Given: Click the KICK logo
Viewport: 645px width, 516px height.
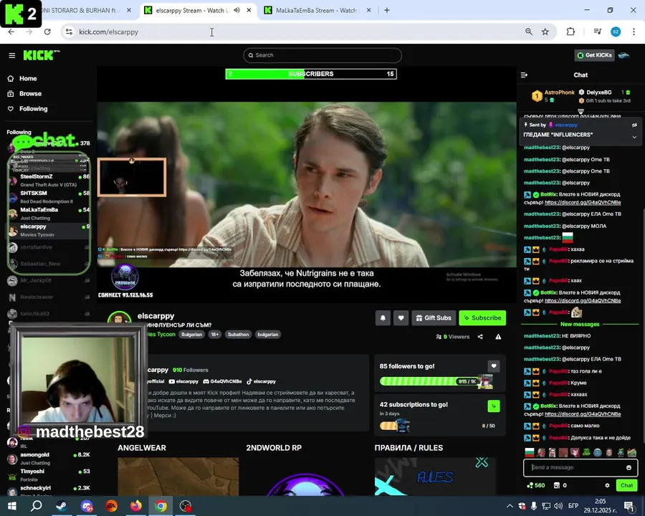Looking at the screenshot, I should click(x=41, y=55).
